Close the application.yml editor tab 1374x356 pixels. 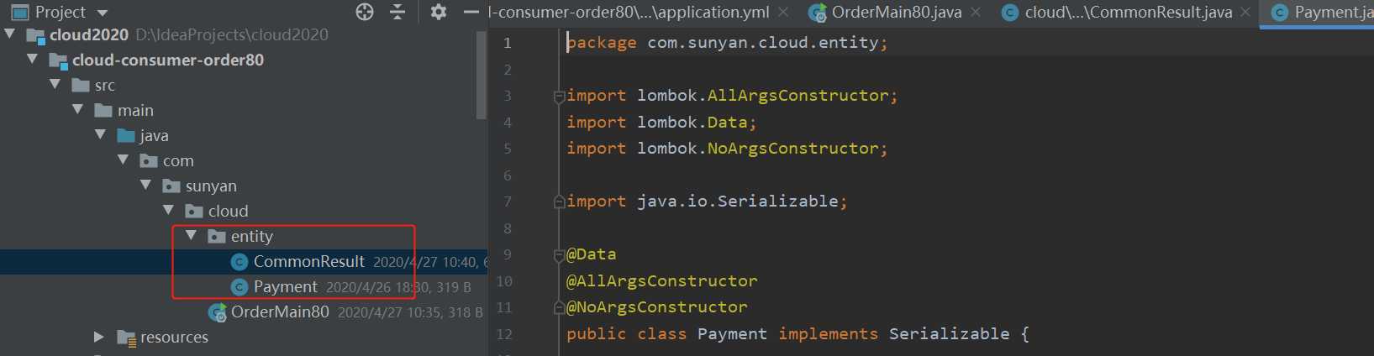(x=783, y=12)
